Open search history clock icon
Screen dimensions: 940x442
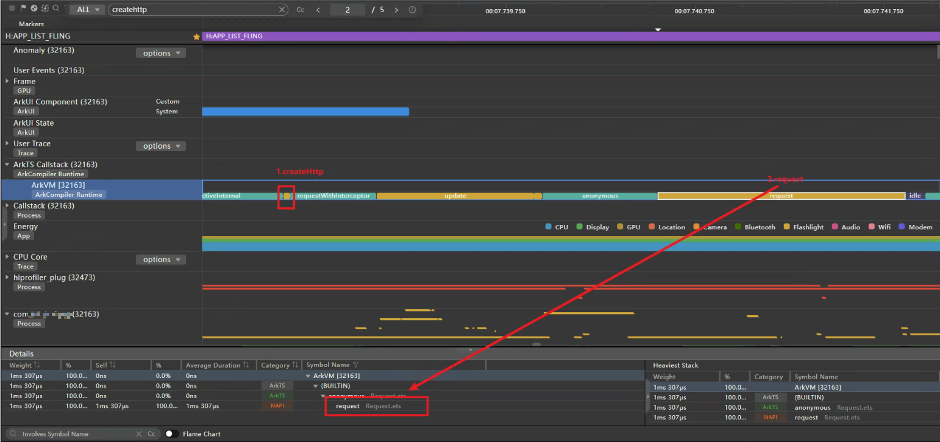[x=413, y=10]
